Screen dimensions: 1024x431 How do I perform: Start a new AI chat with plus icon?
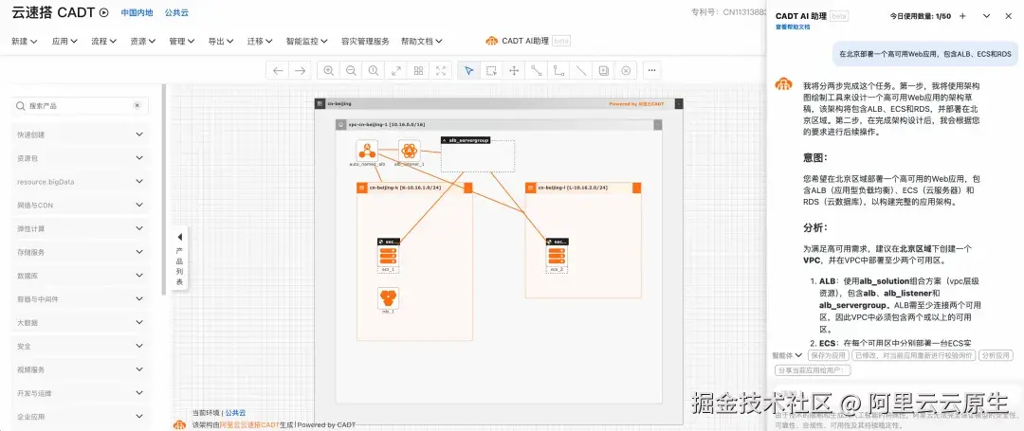coord(962,16)
